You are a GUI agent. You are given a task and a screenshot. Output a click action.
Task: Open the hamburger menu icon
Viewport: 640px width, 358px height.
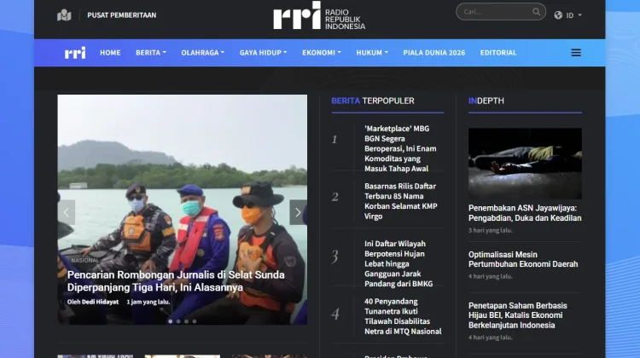click(576, 53)
